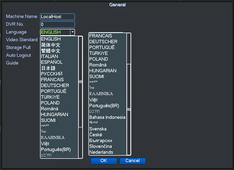This screenshot has height=170, width=234.
Task: Click the Guide label
Action: point(12,63)
